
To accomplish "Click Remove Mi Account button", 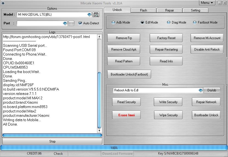I will pyautogui.click(x=207, y=38).
